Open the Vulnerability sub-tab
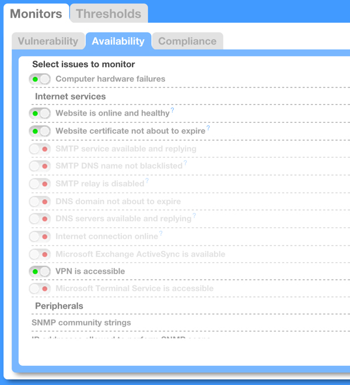Image resolution: width=350 pixels, height=385 pixels. (48, 41)
